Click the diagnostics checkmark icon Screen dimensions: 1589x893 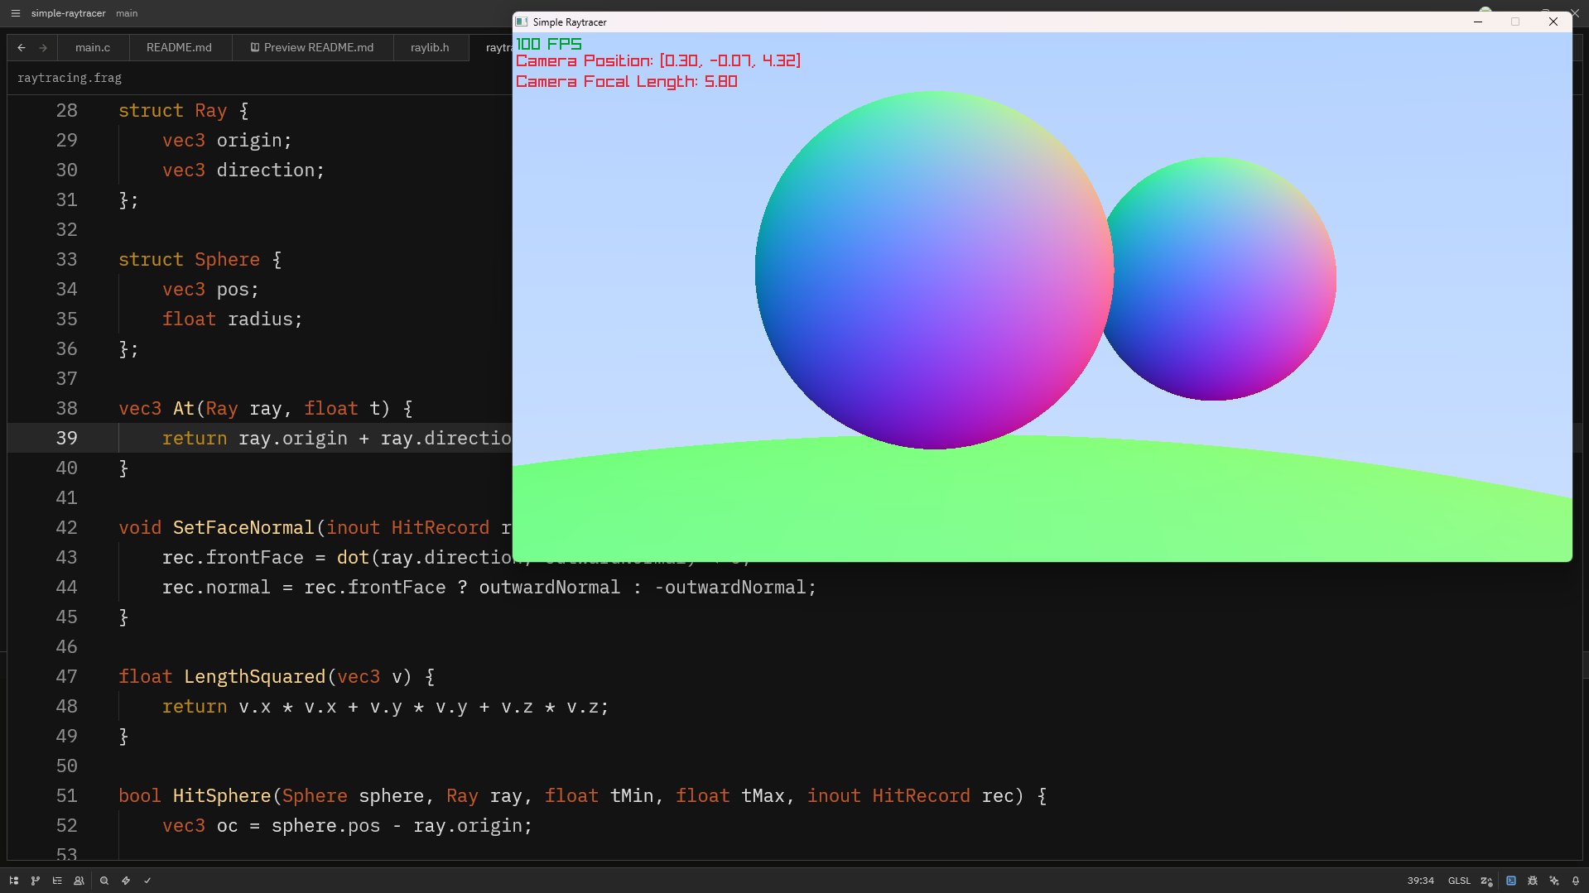[x=147, y=881]
